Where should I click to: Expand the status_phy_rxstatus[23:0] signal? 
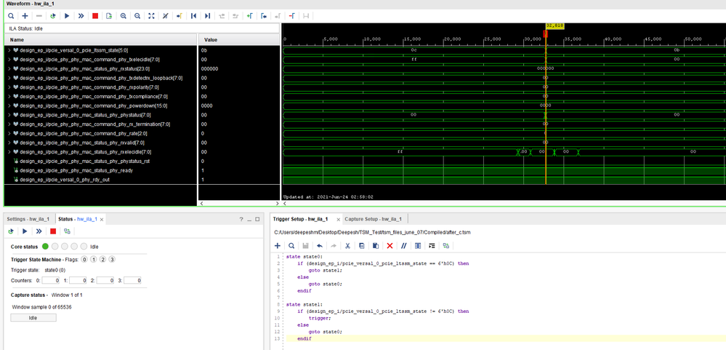(x=9, y=68)
